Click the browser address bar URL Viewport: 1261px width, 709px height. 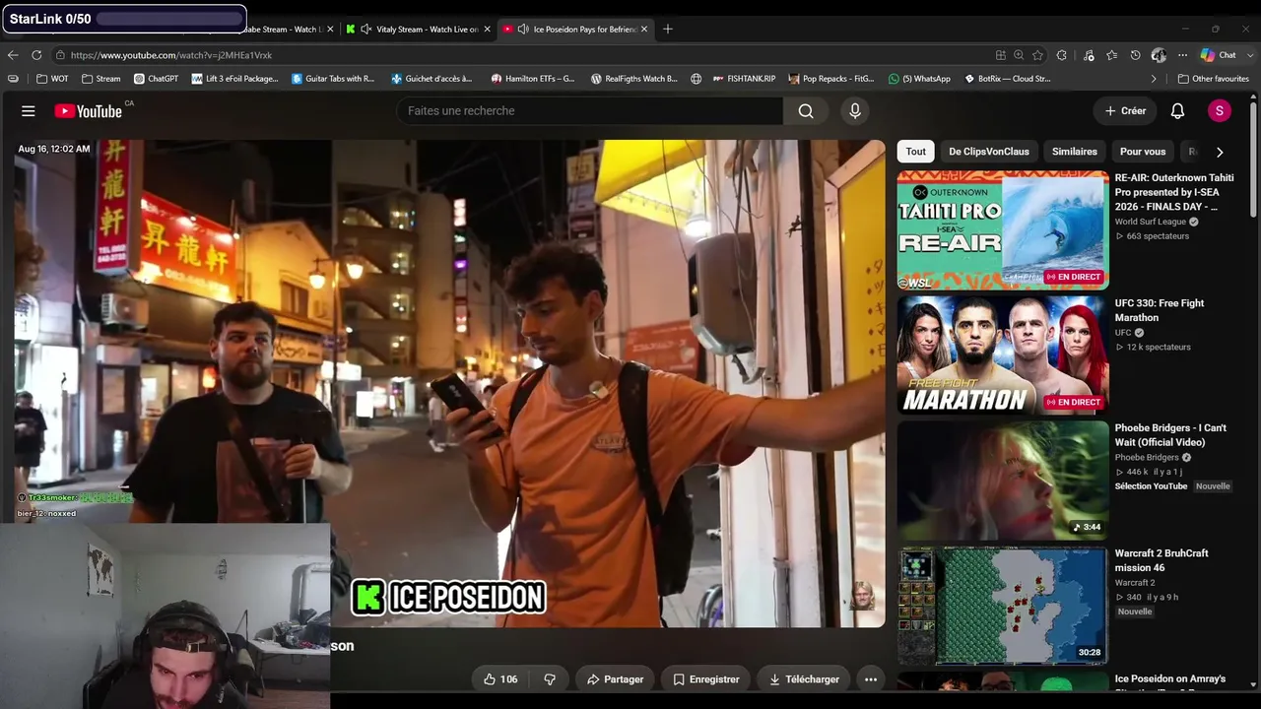click(x=171, y=55)
